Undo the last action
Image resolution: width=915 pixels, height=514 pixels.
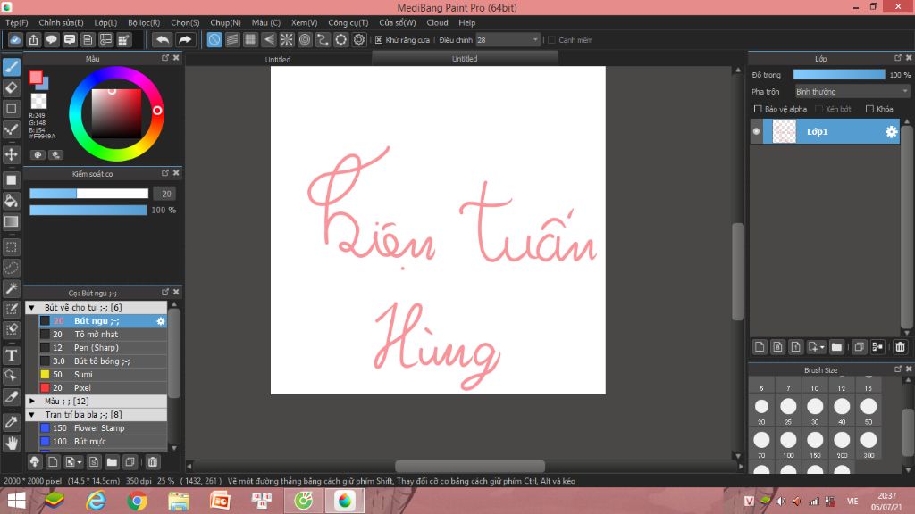click(163, 39)
